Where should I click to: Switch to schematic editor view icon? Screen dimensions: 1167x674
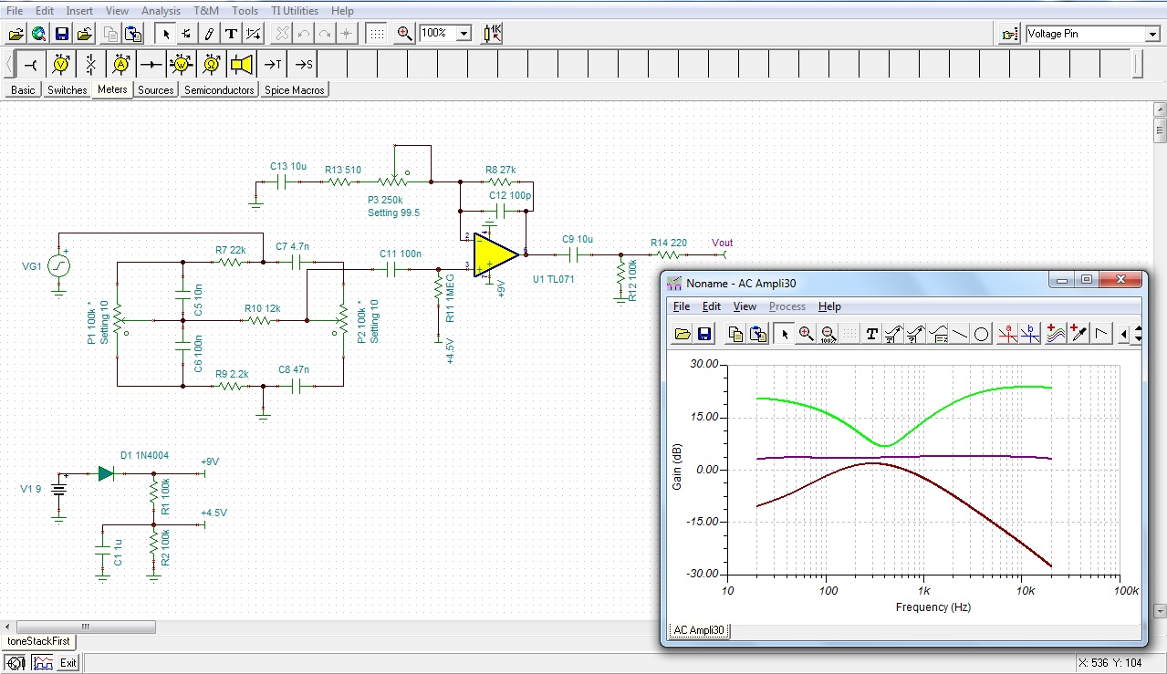(16, 663)
